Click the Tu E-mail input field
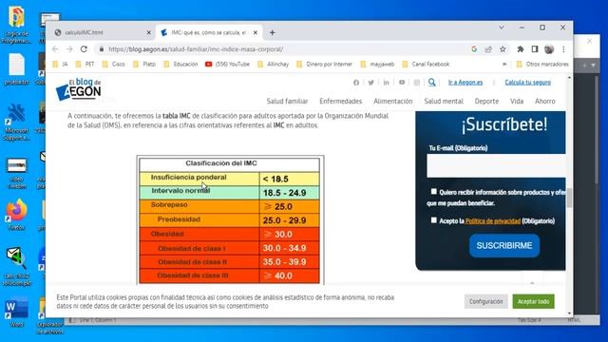Image resolution: width=608 pixels, height=342 pixels. click(496, 165)
